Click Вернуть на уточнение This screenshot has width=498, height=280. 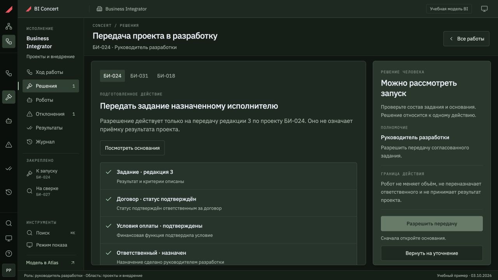coord(432,253)
